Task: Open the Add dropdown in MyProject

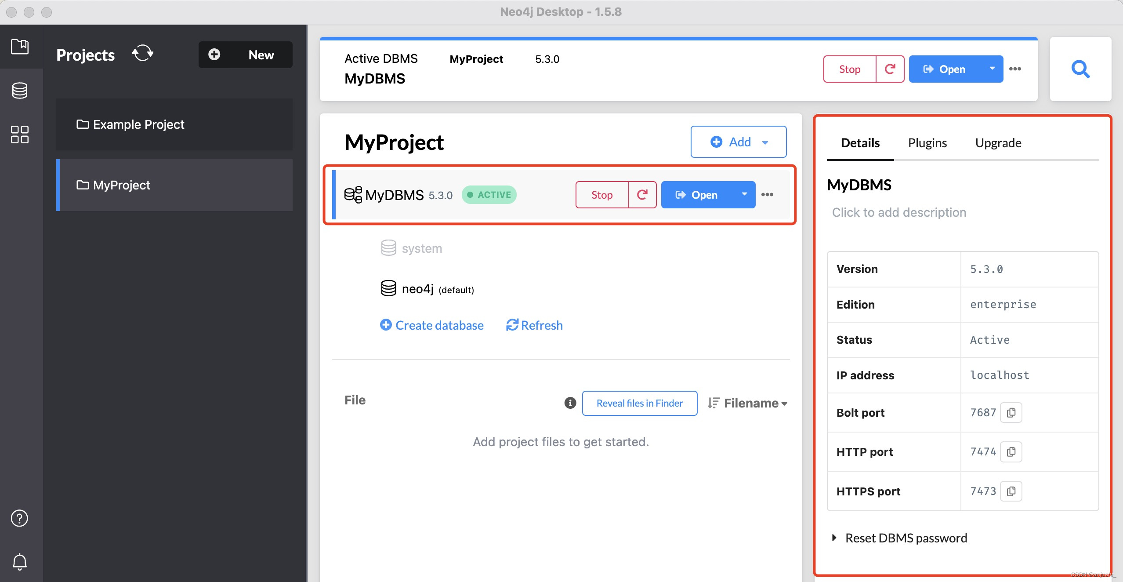Action: pos(765,142)
